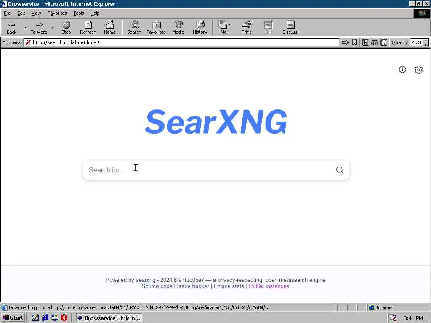Image resolution: width=431 pixels, height=323 pixels.
Task: Follow the 'searxng' link in the footer
Action: pyautogui.click(x=145, y=280)
